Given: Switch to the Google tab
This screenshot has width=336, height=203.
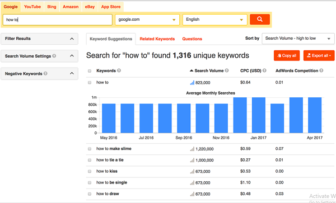Looking at the screenshot, I should click(11, 7).
